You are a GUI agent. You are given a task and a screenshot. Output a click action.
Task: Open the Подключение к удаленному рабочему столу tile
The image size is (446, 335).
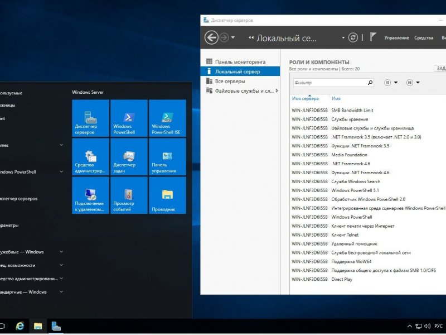click(x=90, y=195)
